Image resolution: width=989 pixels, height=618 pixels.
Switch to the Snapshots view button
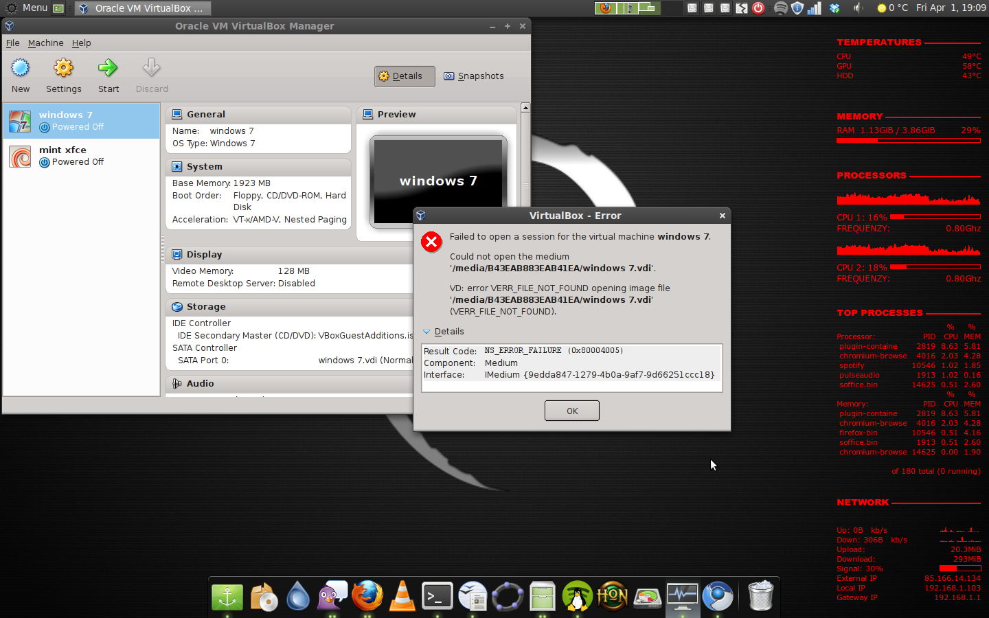click(x=474, y=76)
